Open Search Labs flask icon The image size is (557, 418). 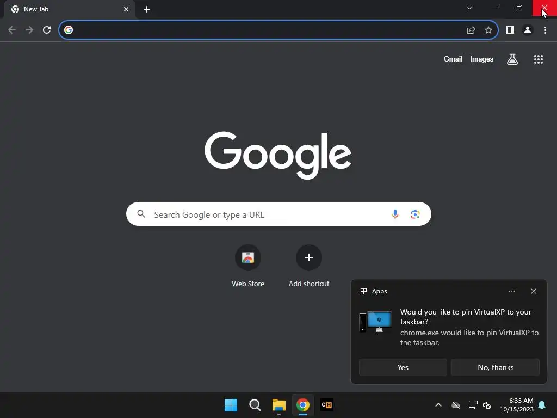tap(512, 59)
